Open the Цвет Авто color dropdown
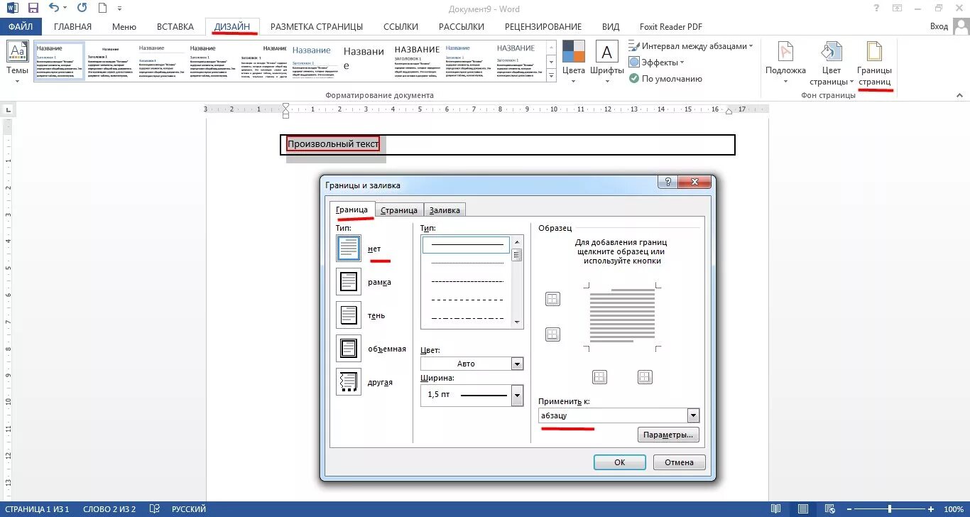Screen dimensions: 970x517 point(472,364)
